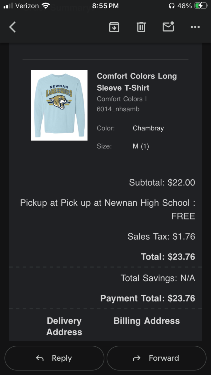This screenshot has height=375, width=211.
Task: Tap the Billing Address heading
Action: [x=147, y=321]
